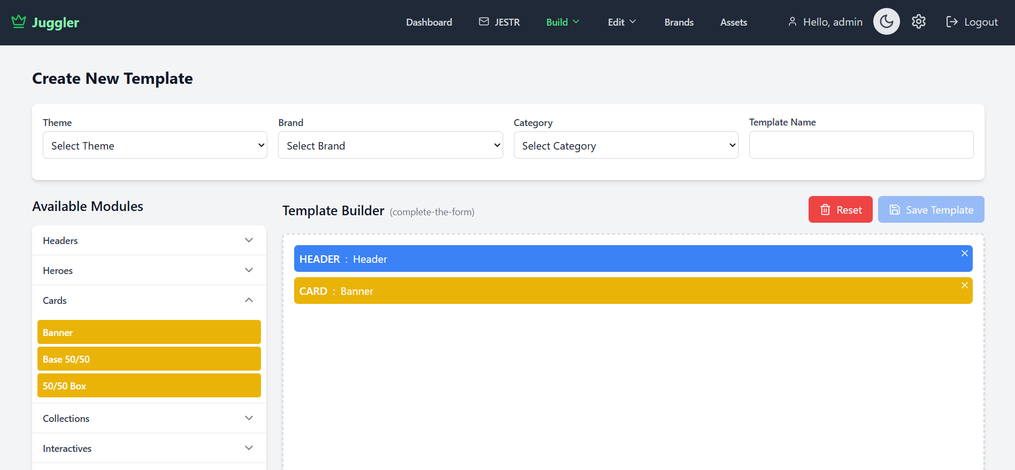Open the Select Theme dropdown

[x=155, y=145]
